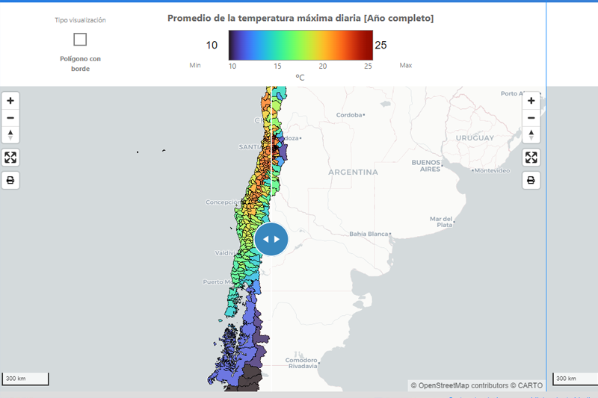Click the Mar del Plata label
Viewport: 598px width, 398px height.
point(441,222)
